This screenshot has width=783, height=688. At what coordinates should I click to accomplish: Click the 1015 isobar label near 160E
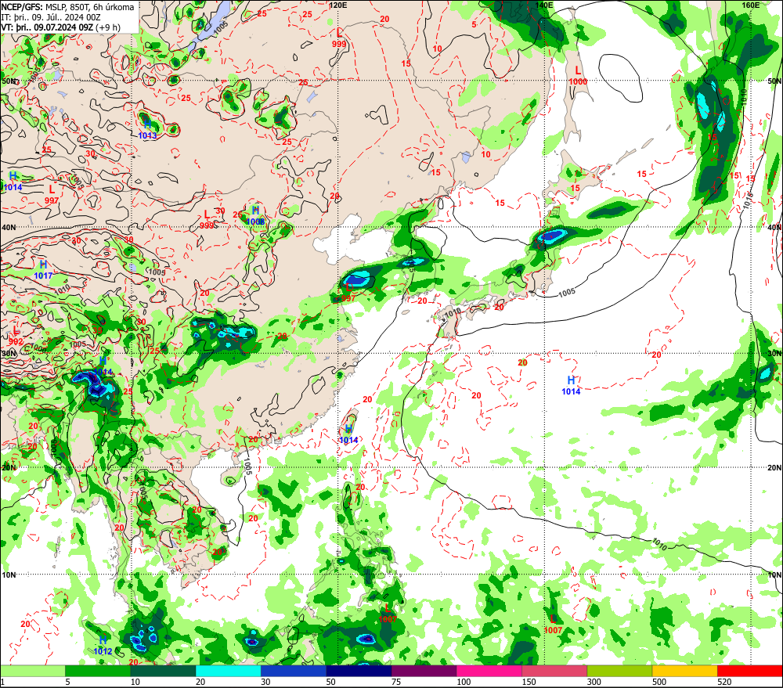[x=747, y=200]
